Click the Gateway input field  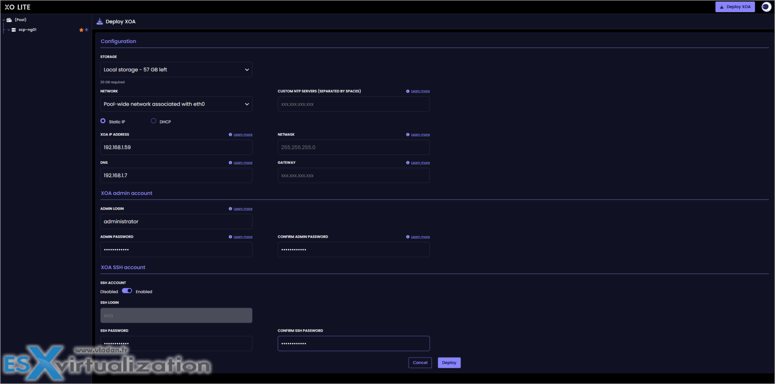coord(353,175)
